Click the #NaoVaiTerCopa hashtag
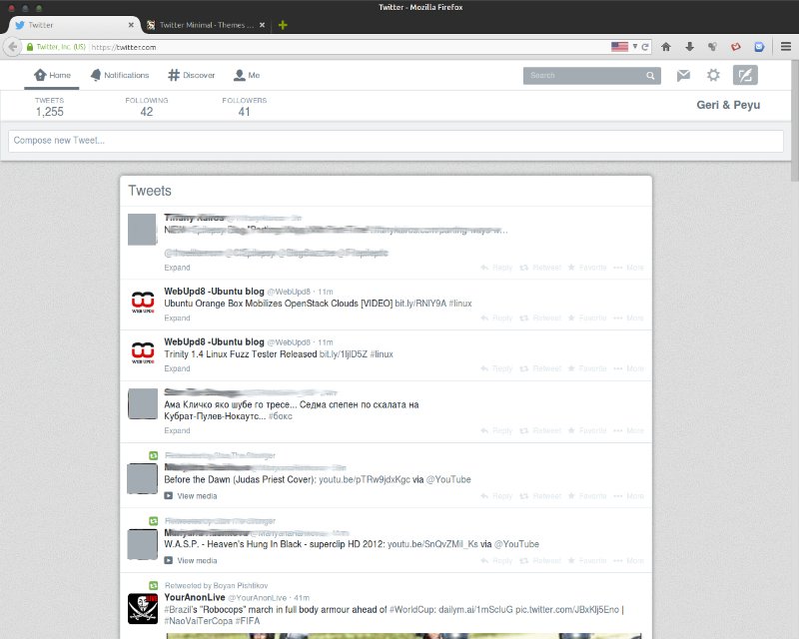The width and height of the screenshot is (799, 639). coord(197,621)
